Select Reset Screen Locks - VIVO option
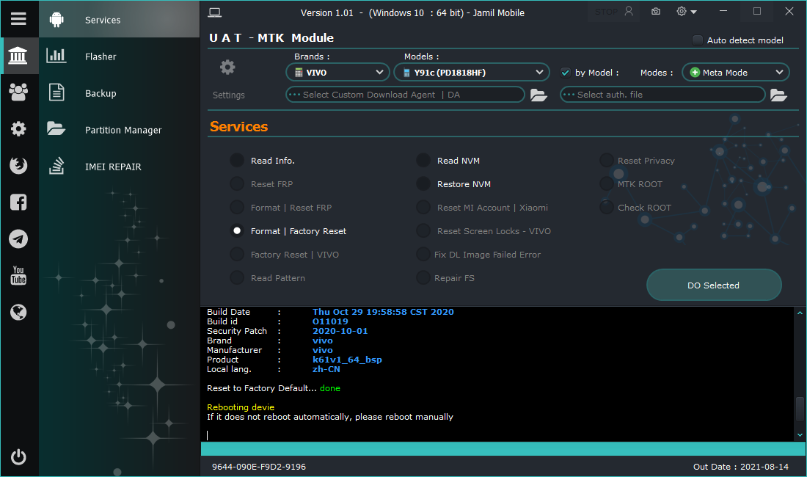 423,231
